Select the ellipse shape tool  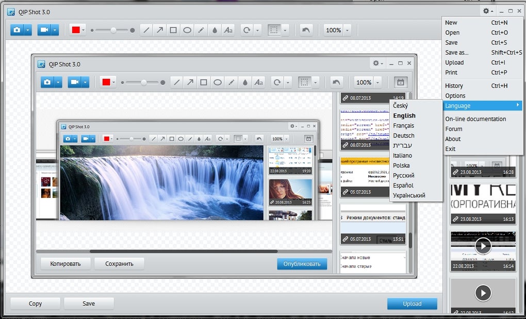click(187, 30)
